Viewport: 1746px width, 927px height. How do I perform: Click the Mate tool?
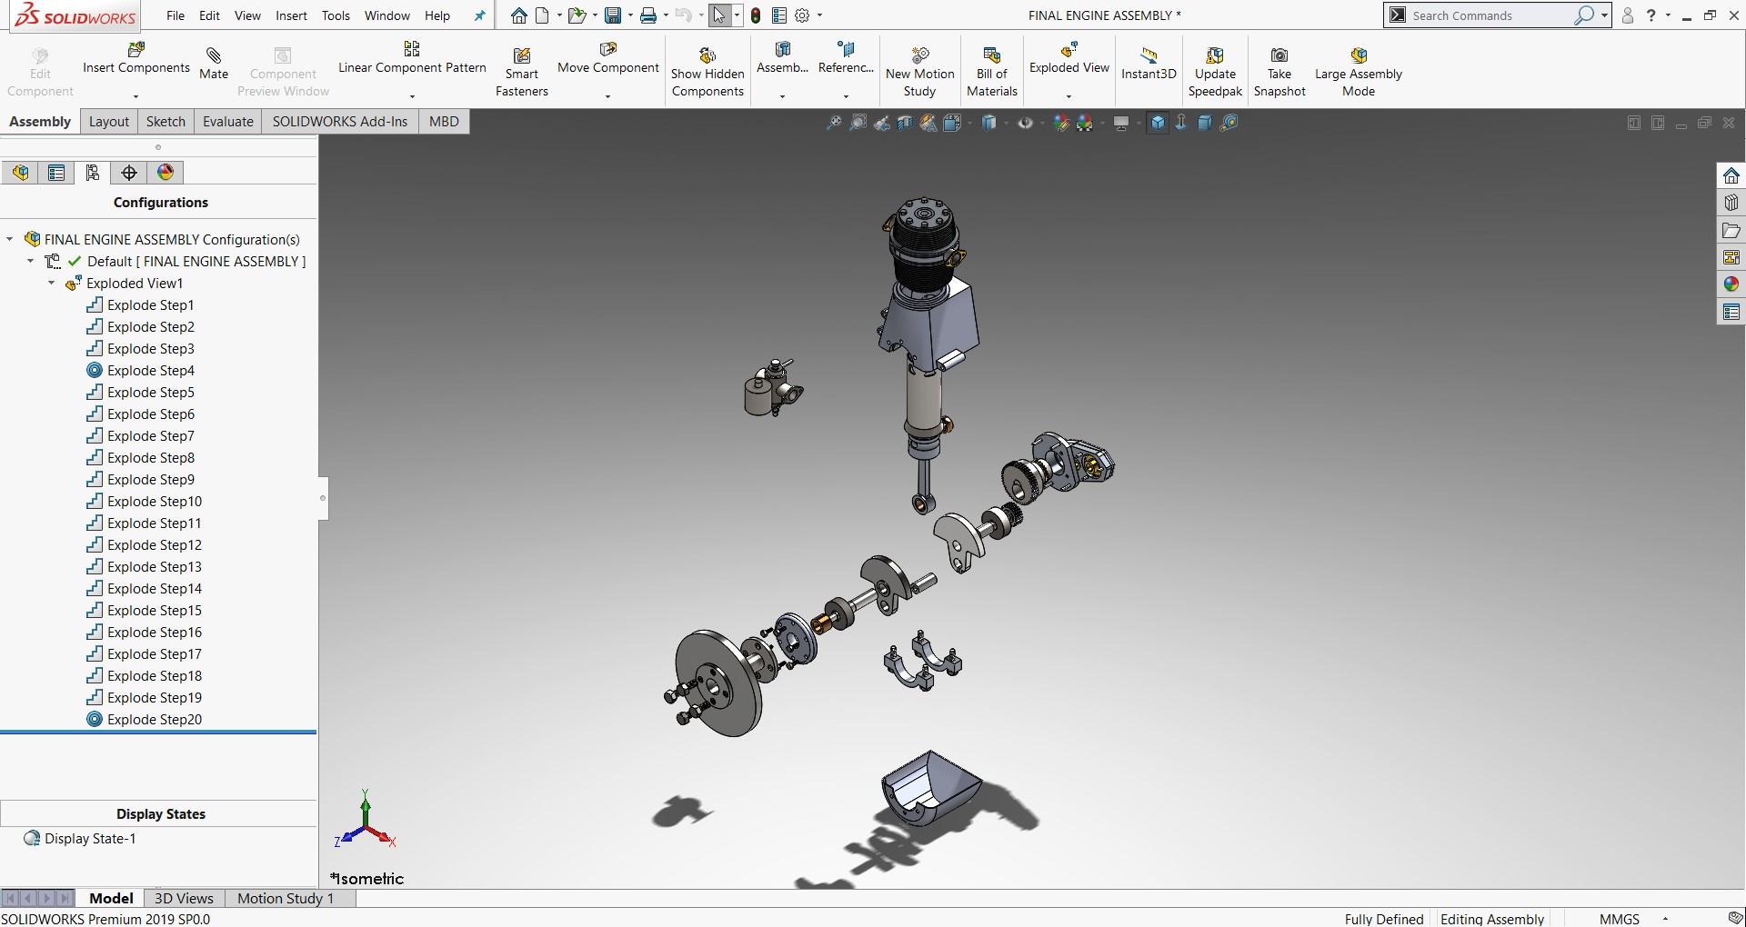click(214, 64)
